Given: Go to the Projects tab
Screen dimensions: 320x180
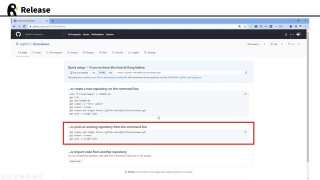Looking at the screenshot, I should [88, 52].
